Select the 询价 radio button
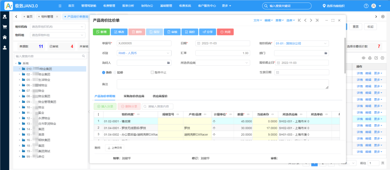390x170 pixels. click(x=104, y=72)
